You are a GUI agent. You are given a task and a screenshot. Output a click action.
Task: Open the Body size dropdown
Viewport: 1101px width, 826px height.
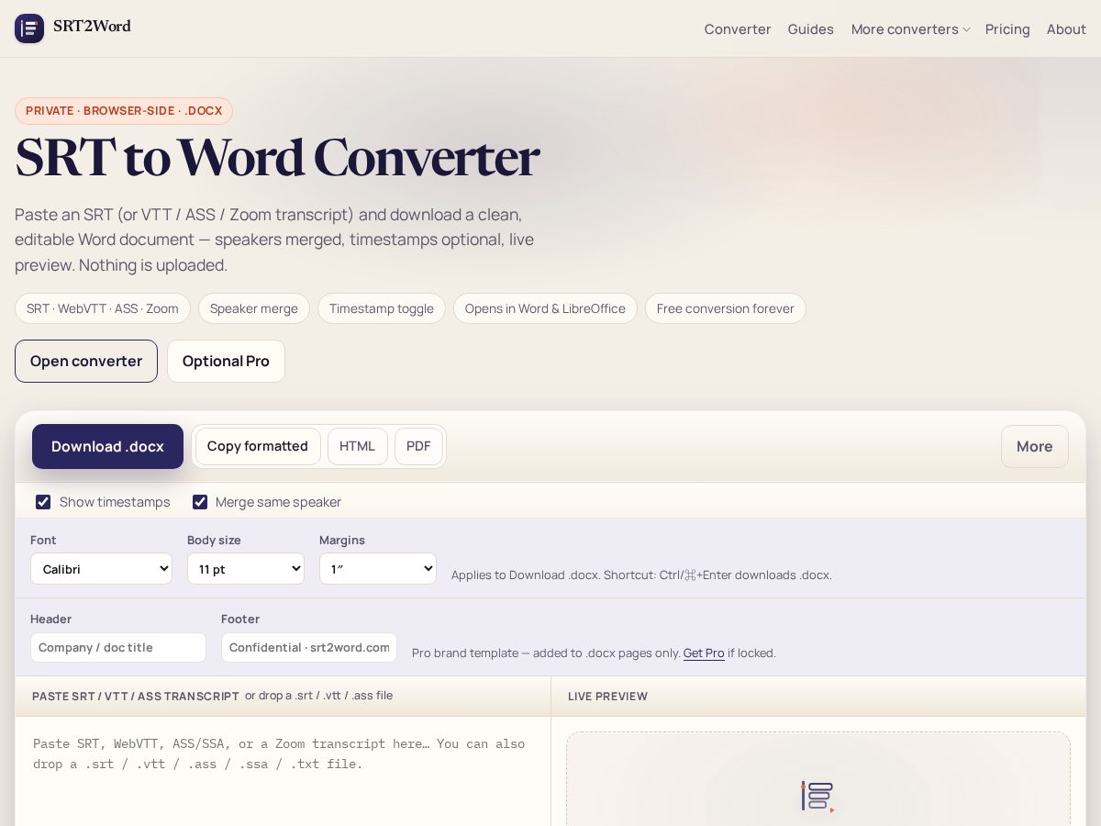pos(246,569)
